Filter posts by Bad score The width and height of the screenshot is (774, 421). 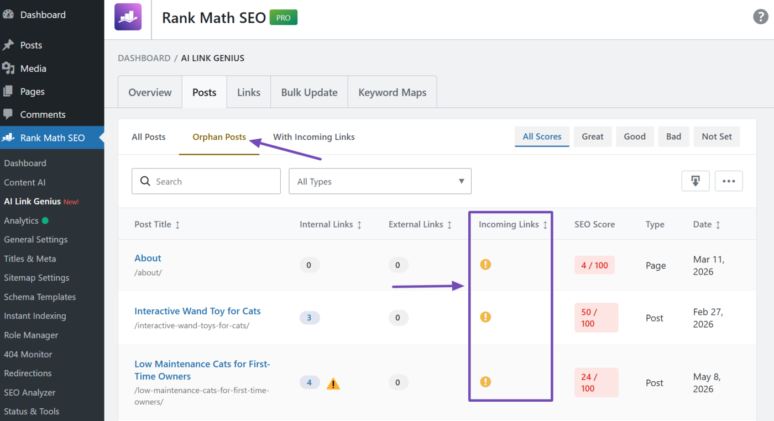tap(674, 136)
